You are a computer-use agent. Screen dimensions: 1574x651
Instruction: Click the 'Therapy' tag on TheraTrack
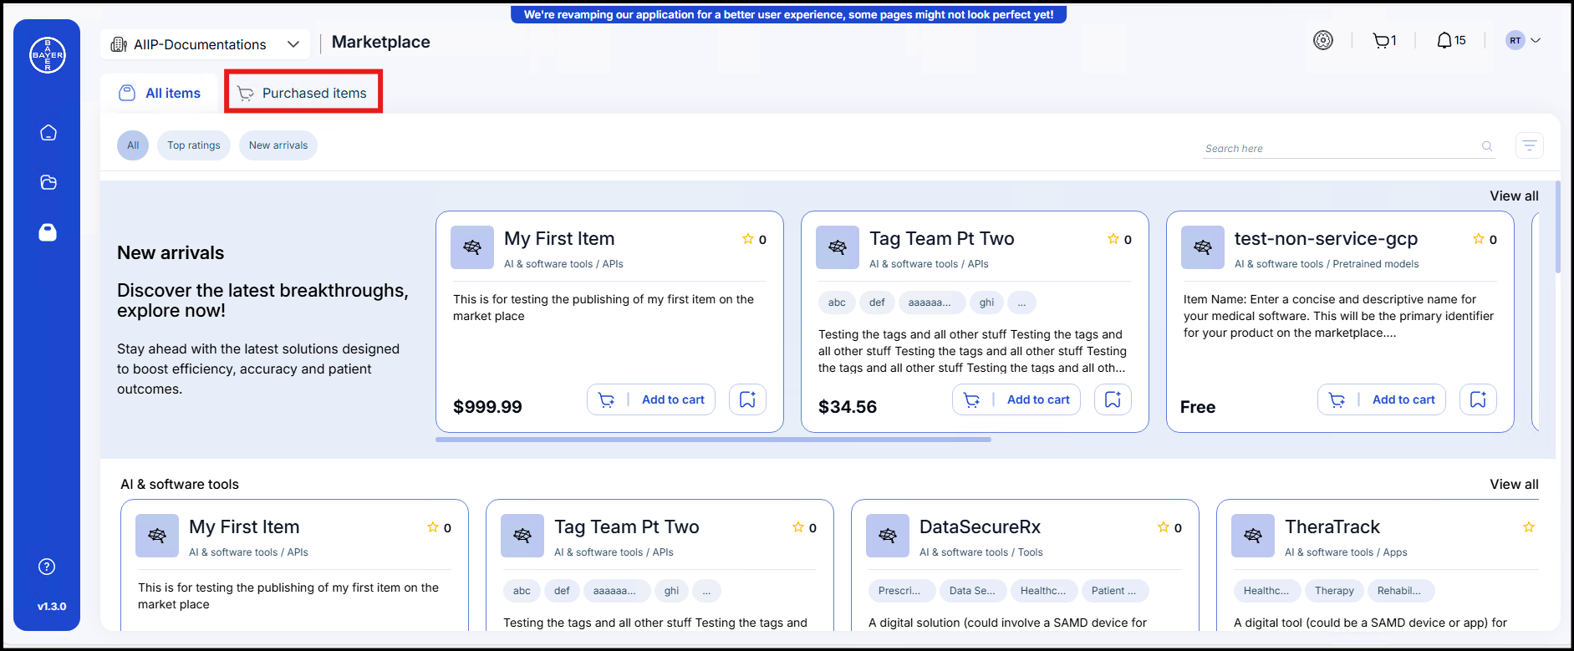[x=1334, y=591]
